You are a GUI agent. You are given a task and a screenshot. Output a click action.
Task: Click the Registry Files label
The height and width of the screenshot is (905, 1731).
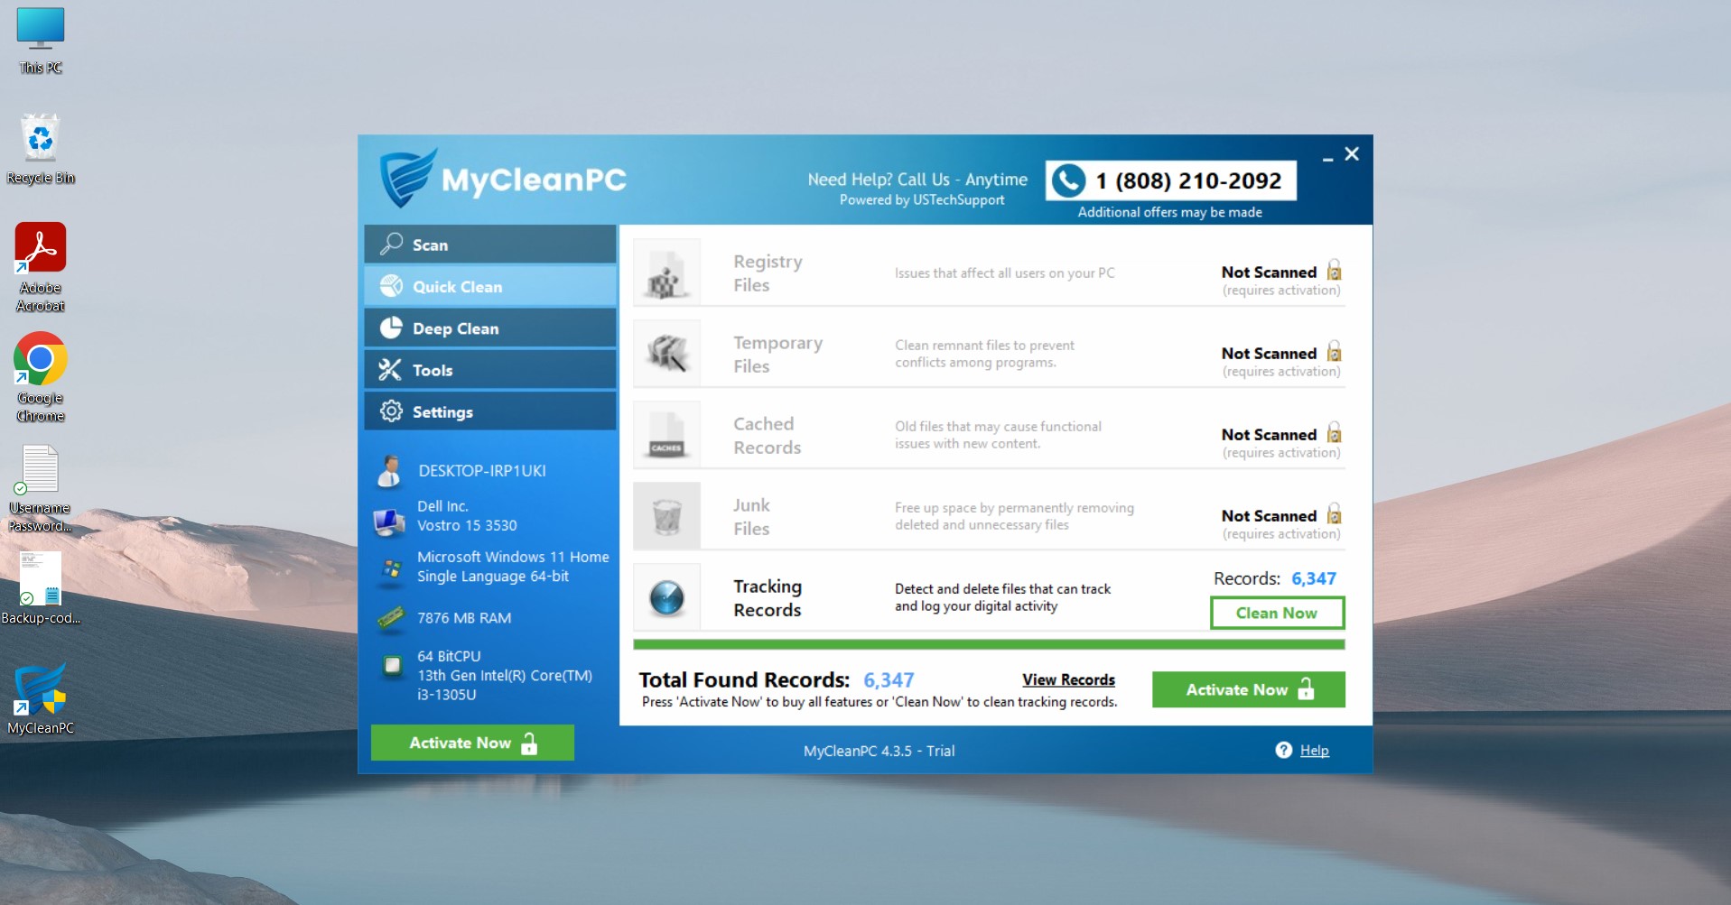pyautogui.click(x=768, y=272)
